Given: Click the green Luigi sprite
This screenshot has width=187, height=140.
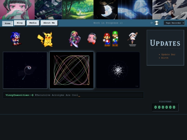Looking at the screenshot, I should (x=115, y=39).
